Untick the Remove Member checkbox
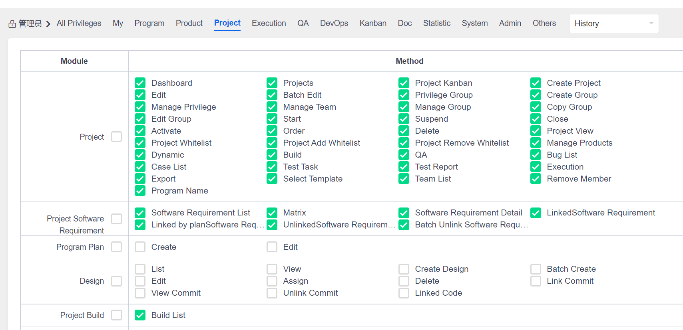This screenshot has height=330, width=683. pos(536,179)
